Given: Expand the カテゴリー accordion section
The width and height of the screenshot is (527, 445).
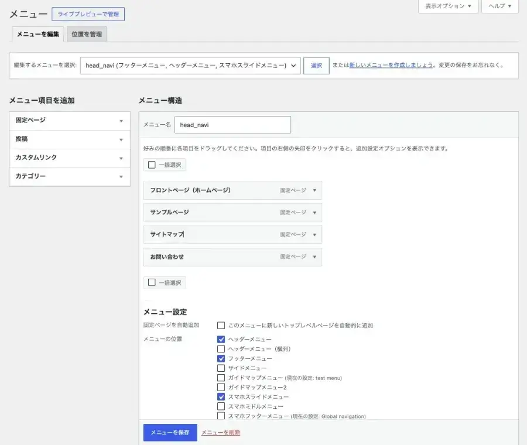Looking at the screenshot, I should point(70,176).
